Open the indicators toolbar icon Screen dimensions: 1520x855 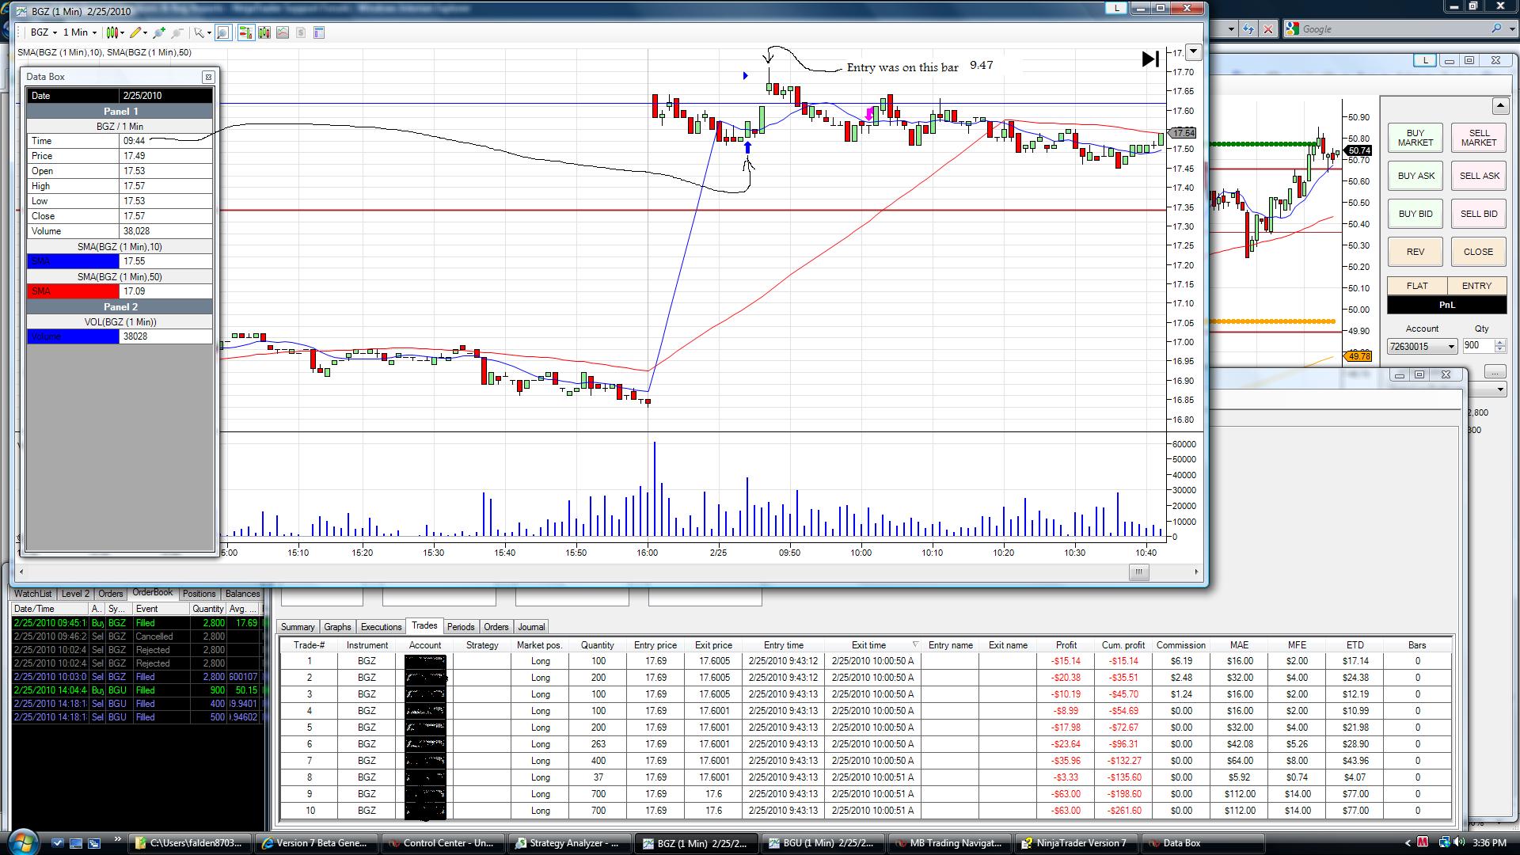click(282, 32)
